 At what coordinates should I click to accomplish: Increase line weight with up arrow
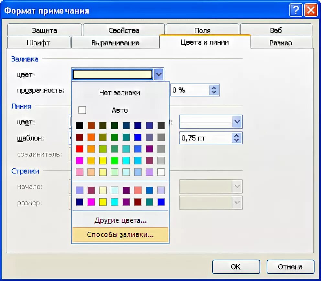point(237,136)
